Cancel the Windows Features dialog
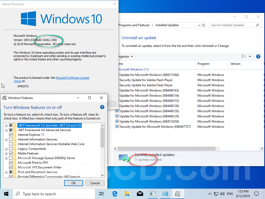Screen dimensions: 265x199 [x=95, y=183]
